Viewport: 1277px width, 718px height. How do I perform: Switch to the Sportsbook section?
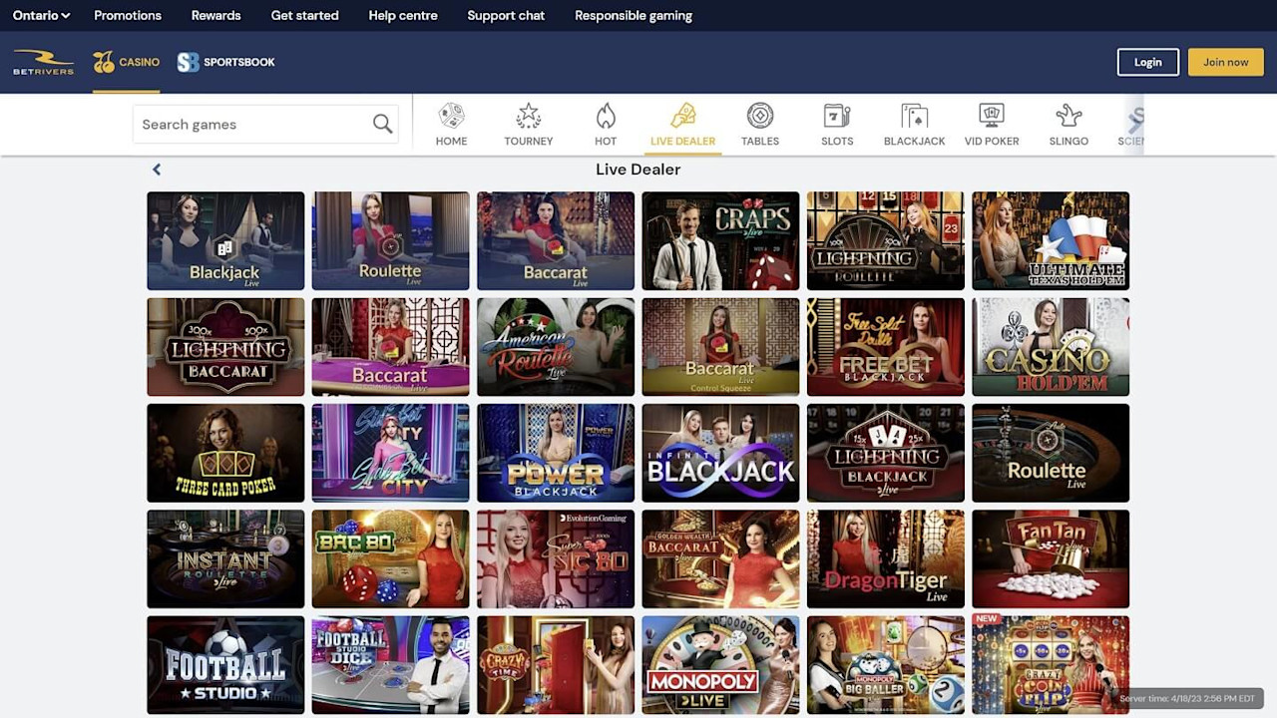[x=226, y=62]
